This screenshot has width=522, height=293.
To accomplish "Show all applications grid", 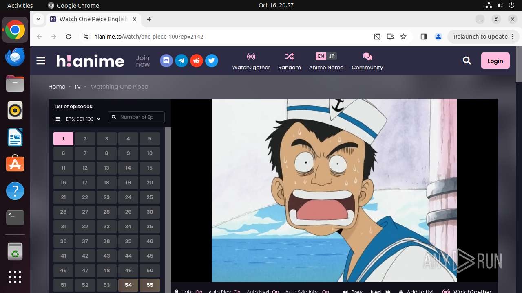I will tap(15, 277).
